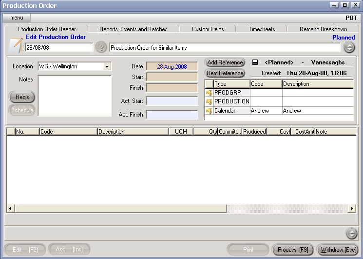Click the Process [F9] button

click(293, 250)
